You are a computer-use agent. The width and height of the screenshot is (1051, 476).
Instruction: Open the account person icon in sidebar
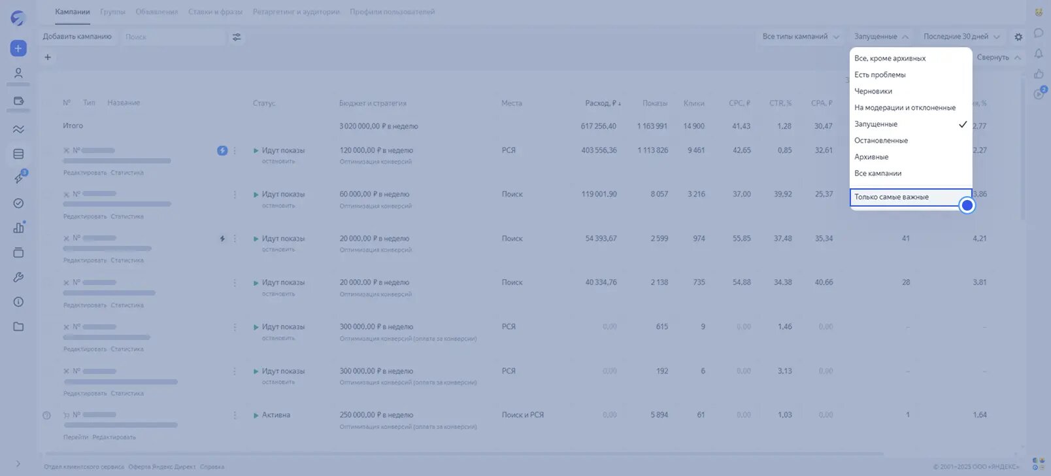18,73
